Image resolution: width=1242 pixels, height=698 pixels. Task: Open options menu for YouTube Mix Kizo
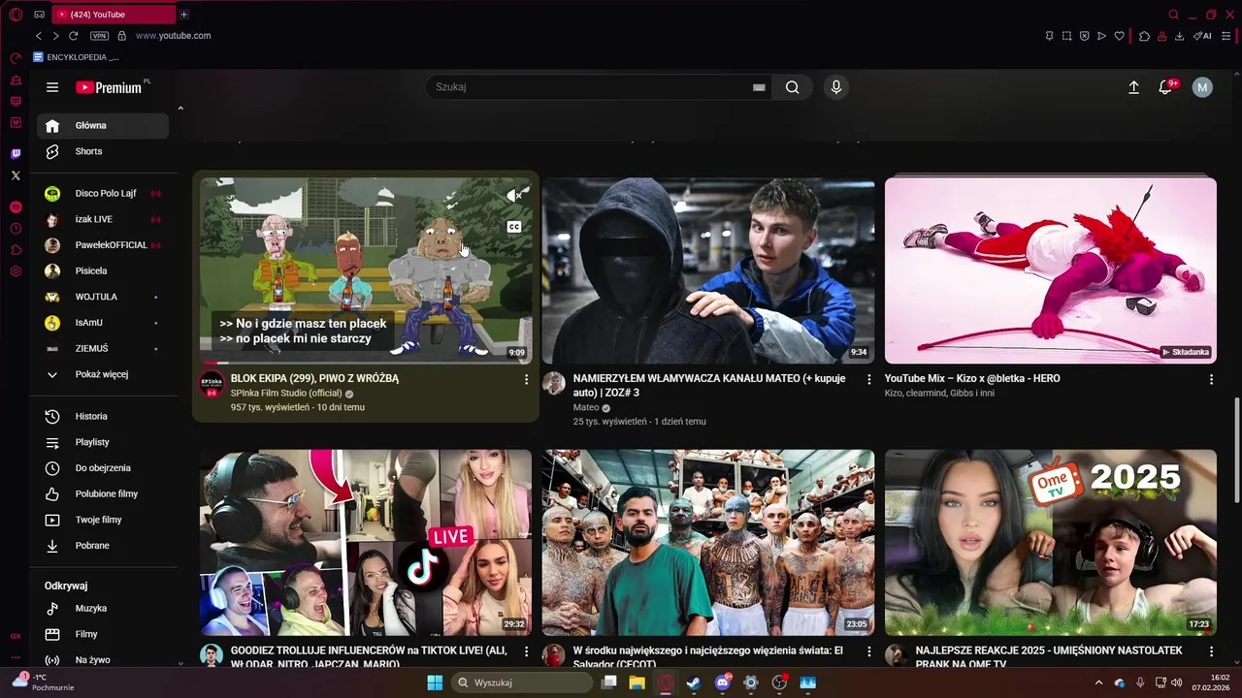click(x=1211, y=379)
